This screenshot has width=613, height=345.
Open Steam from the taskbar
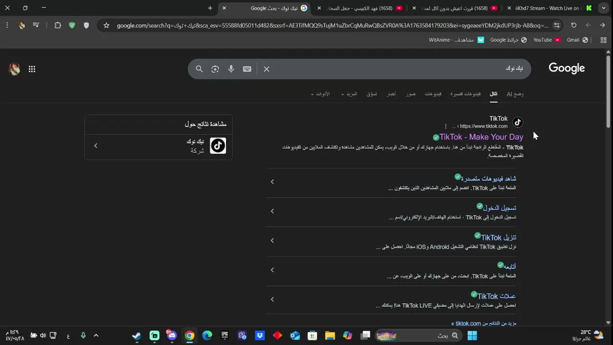[x=137, y=335]
